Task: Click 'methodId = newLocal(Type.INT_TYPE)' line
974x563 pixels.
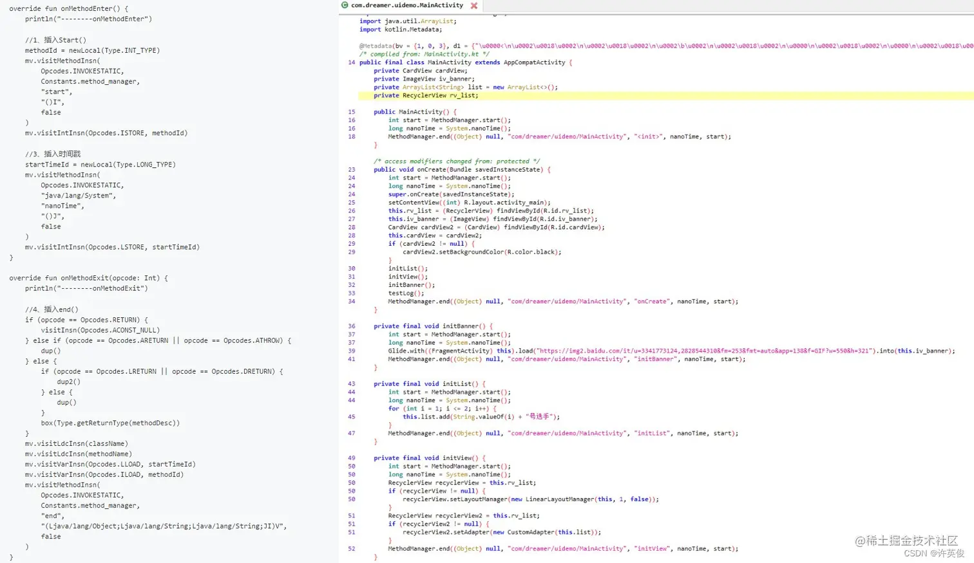Action: [x=93, y=50]
